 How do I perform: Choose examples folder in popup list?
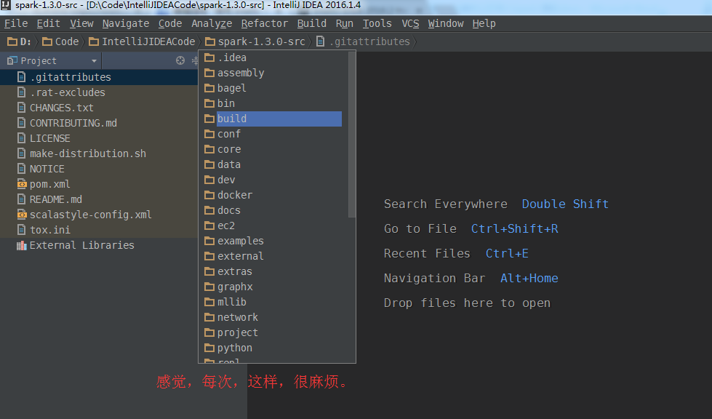tap(273, 241)
